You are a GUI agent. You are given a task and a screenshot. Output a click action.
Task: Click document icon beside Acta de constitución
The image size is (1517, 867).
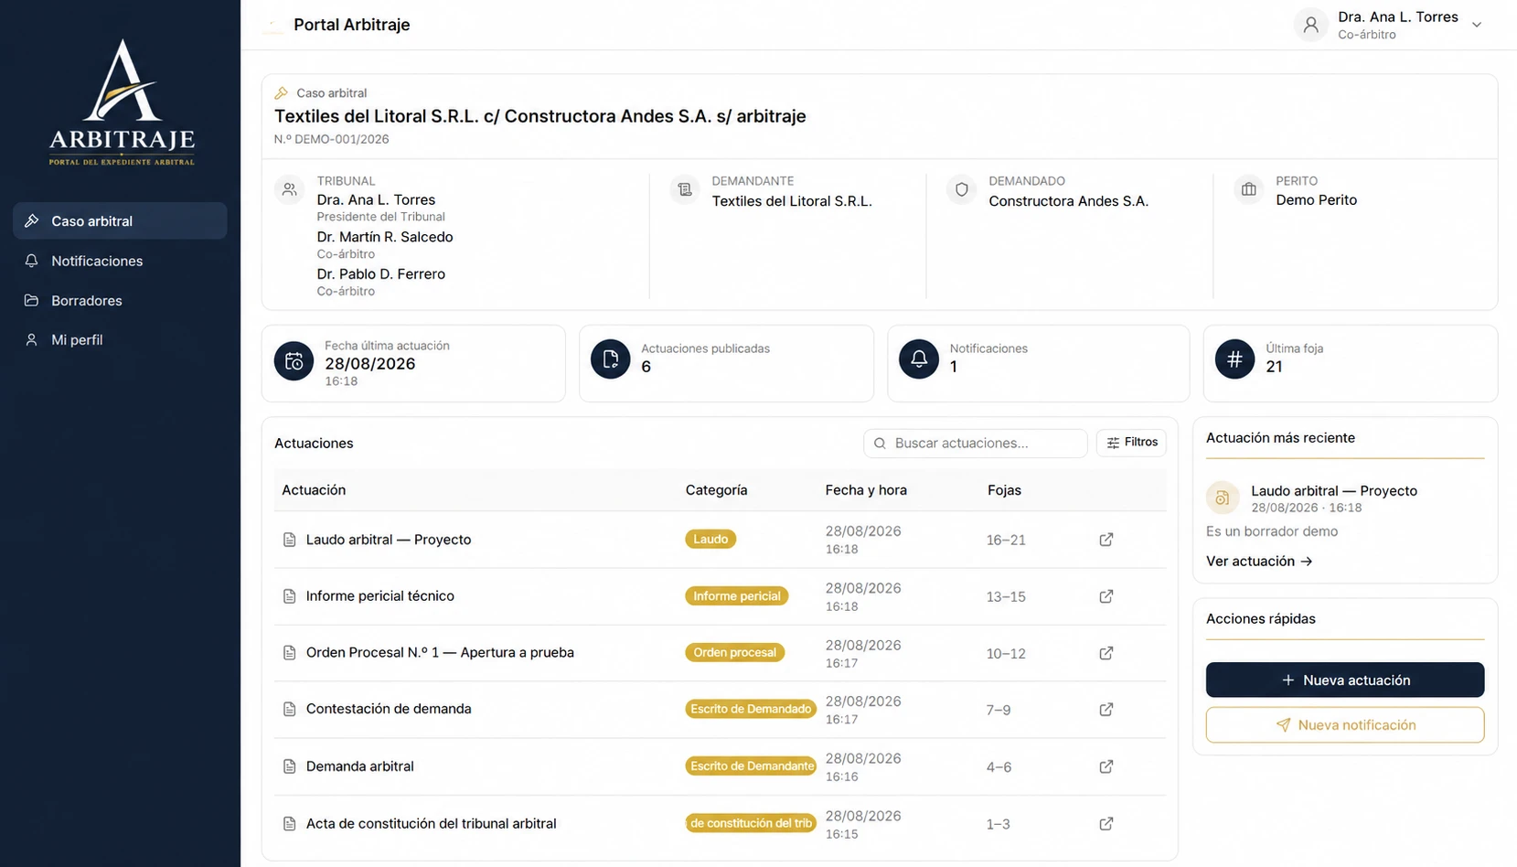pos(289,824)
